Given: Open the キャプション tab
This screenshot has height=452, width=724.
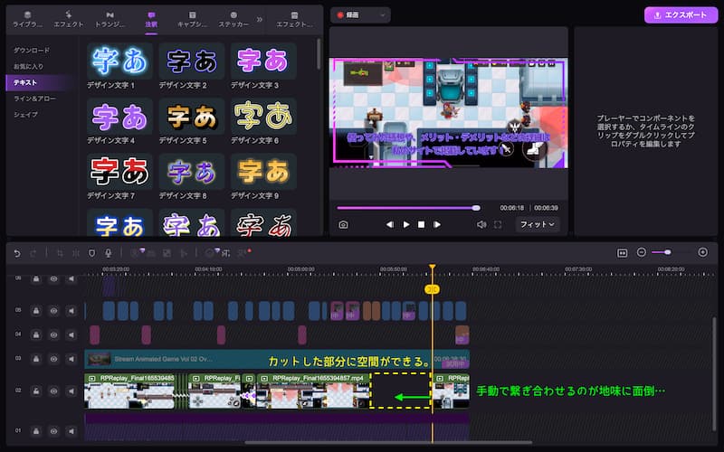Looking at the screenshot, I should [193, 19].
